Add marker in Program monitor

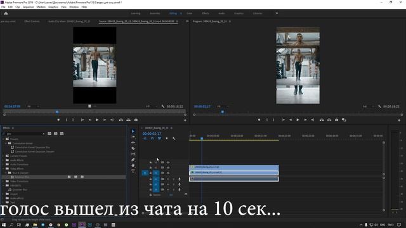click(259, 120)
